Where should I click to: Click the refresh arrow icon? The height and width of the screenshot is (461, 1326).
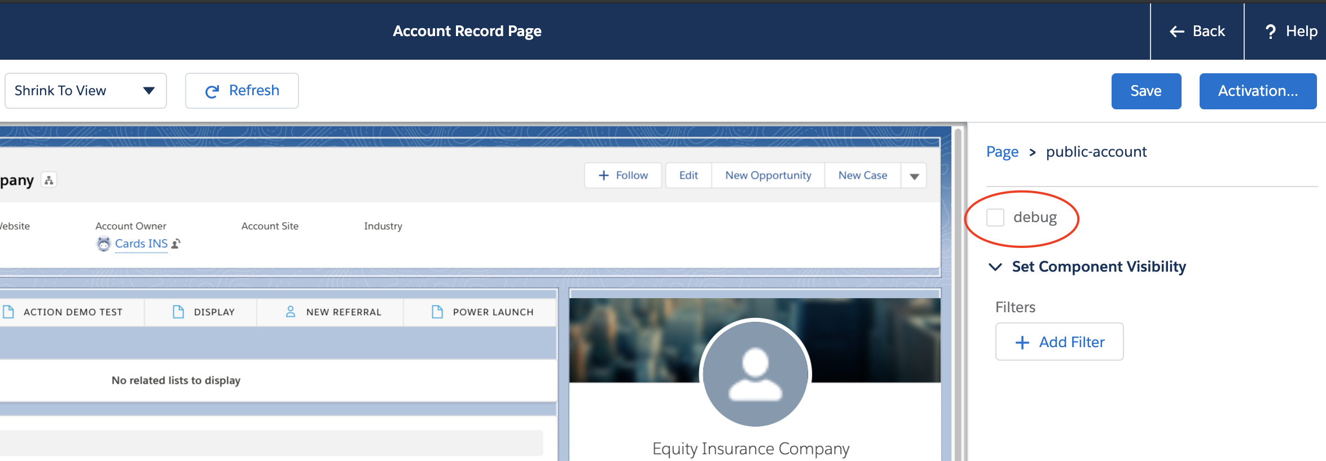[x=212, y=91]
